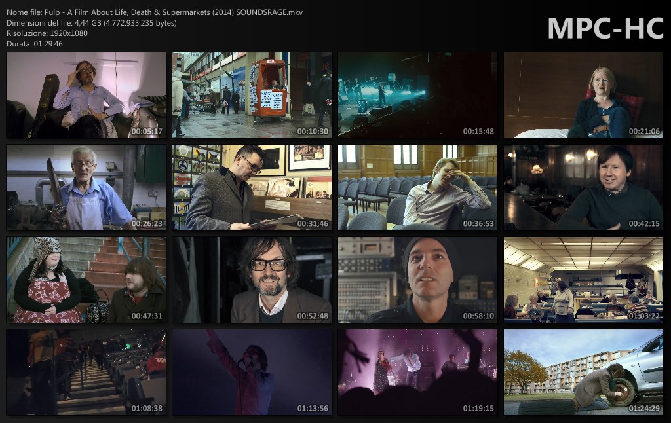Select the thumbnail at 01:19:15
Screen dimensions: 671x423
coord(417,372)
